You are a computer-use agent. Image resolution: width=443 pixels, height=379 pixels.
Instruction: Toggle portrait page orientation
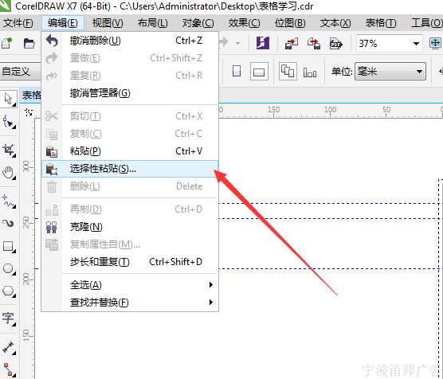point(237,71)
